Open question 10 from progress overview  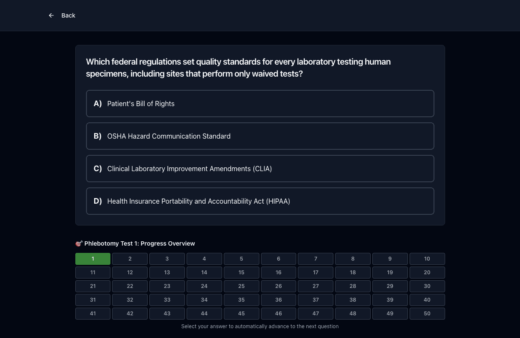(x=427, y=259)
